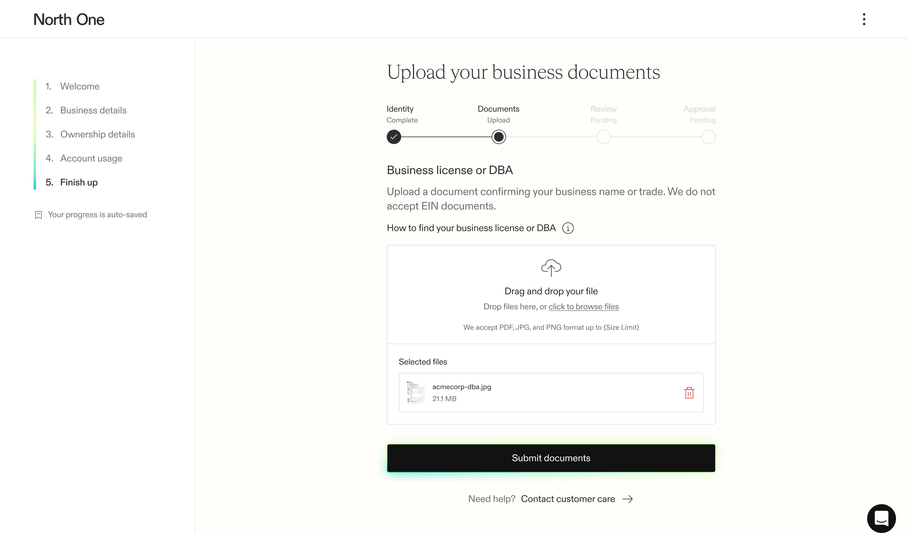The height and width of the screenshot is (545, 908).
Task: Select the pending Approval step circle
Action: click(x=708, y=137)
